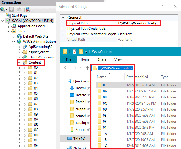Viewport: 181px width, 149px height.
Task: Select folder 00 in file list
Action: 105,85
